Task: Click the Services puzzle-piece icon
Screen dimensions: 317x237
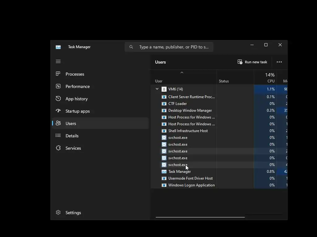Action: (x=58, y=148)
